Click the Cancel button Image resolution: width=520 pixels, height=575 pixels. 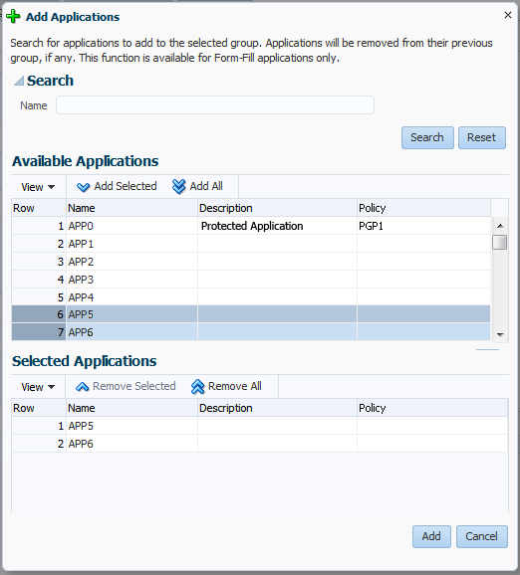(482, 536)
